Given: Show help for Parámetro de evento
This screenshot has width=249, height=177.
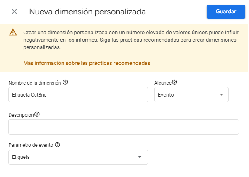Looking at the screenshot, I should click(58, 145).
